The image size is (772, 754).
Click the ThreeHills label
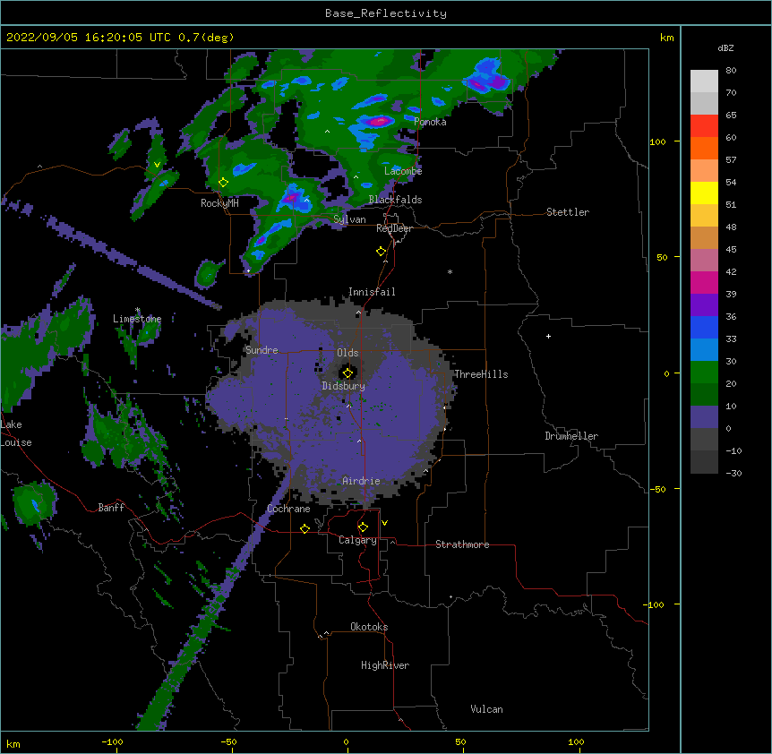[481, 374]
